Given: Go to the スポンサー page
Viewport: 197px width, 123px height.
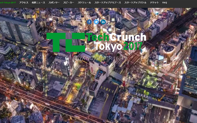Looking at the screenshot, I should tap(54, 2).
